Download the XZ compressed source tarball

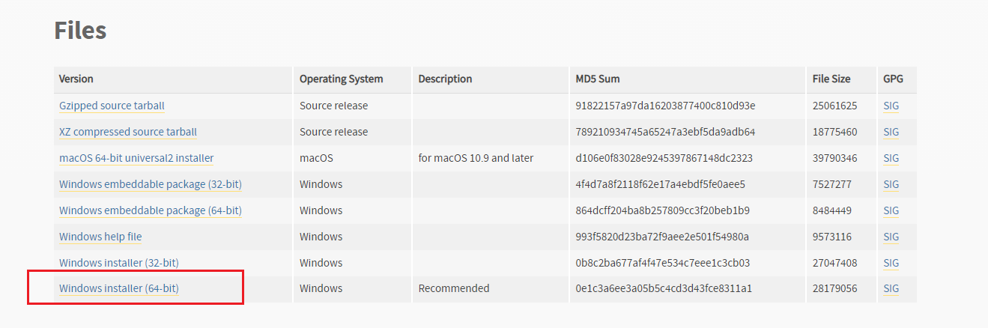[x=128, y=132]
